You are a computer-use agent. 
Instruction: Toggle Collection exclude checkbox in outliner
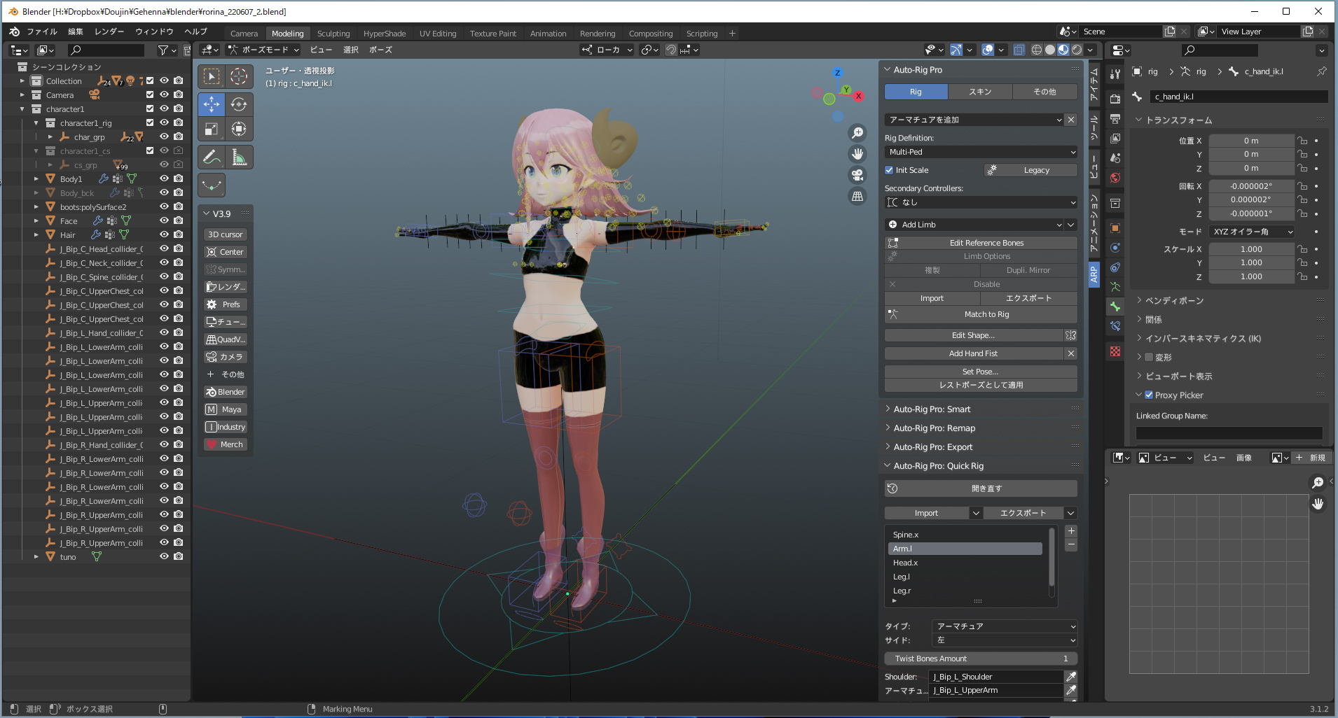click(150, 81)
